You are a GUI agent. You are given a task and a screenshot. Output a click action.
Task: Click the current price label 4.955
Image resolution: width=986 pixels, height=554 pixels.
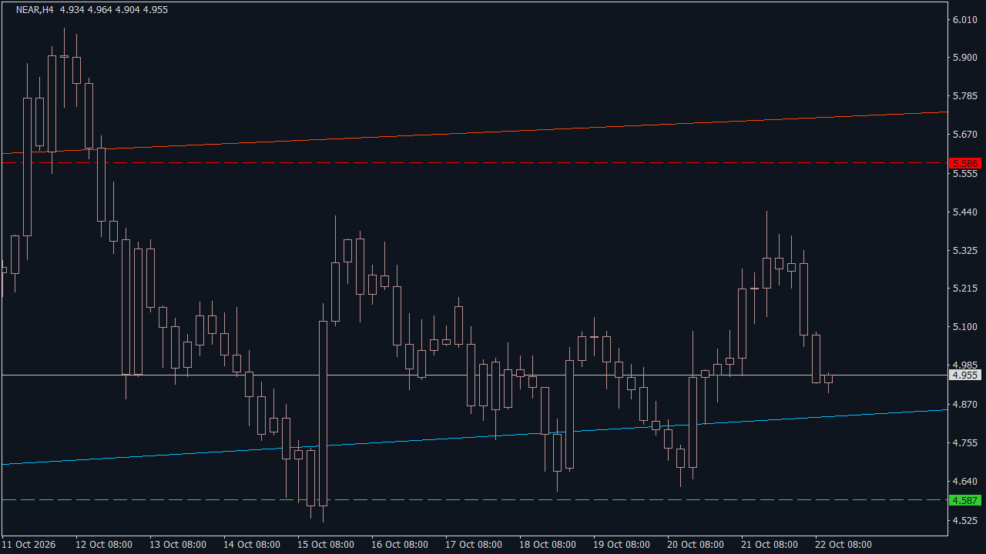coord(965,375)
